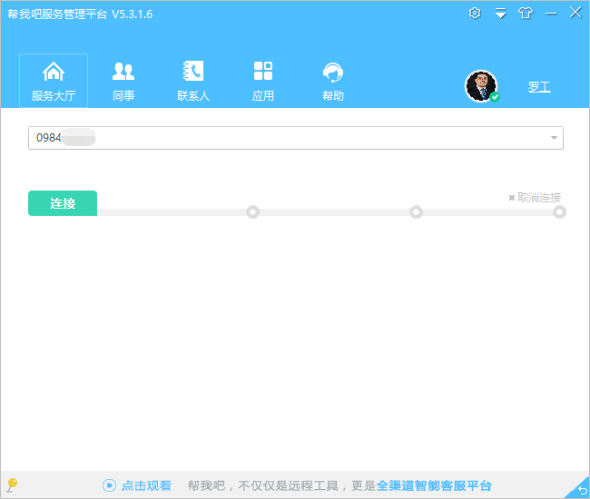Change skin via the shirt icon
This screenshot has width=590, height=499.
coord(526,14)
